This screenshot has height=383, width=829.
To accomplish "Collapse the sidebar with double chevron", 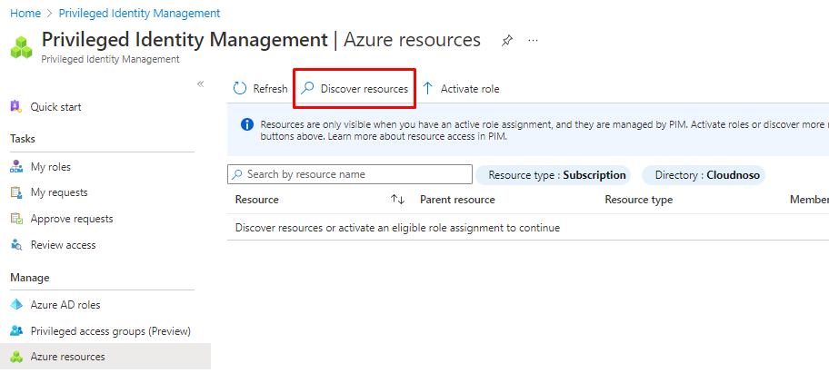I will (x=201, y=84).
